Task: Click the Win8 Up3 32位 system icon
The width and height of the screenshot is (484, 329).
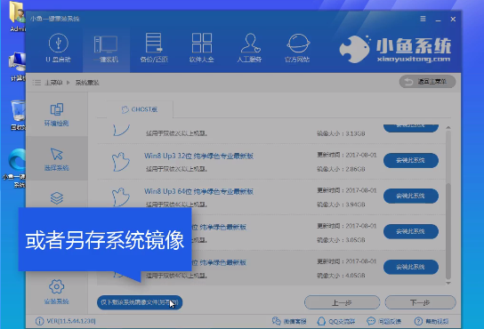Action: click(120, 162)
